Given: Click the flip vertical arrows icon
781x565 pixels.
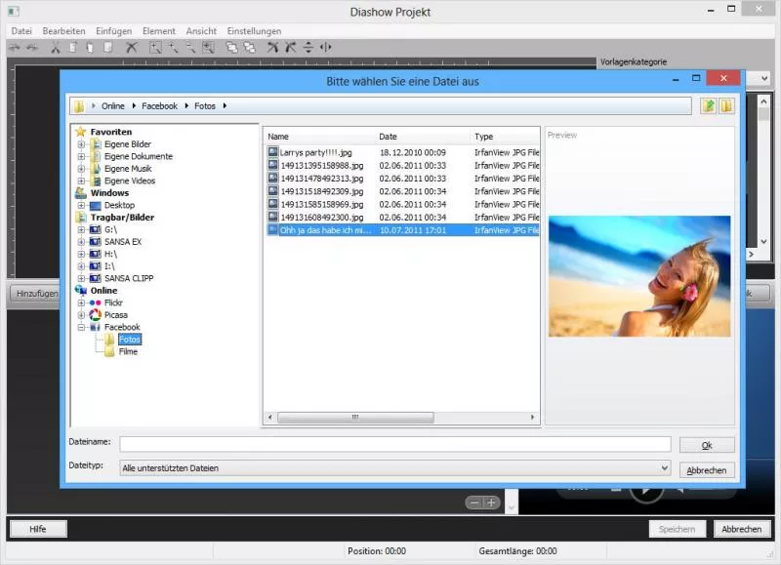Looking at the screenshot, I should point(308,48).
